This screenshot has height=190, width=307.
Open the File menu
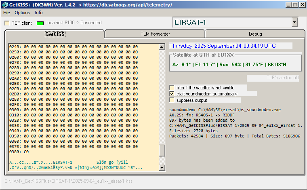(6, 13)
